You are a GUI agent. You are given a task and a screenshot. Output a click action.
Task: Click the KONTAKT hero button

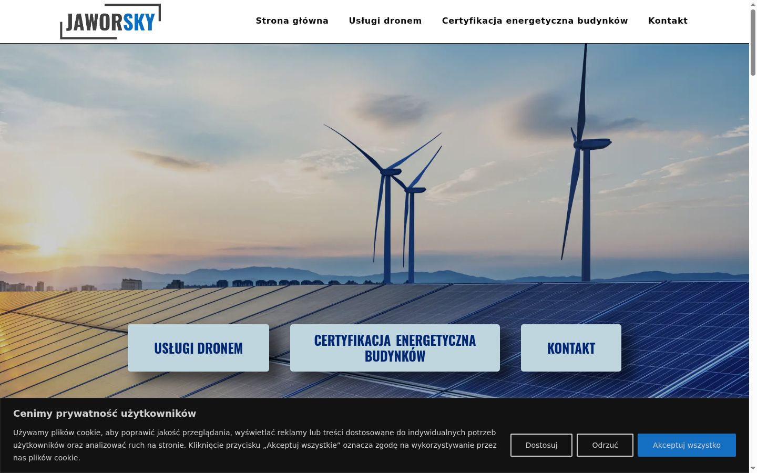point(571,348)
